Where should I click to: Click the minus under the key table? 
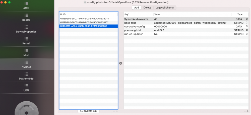coord(245,111)
